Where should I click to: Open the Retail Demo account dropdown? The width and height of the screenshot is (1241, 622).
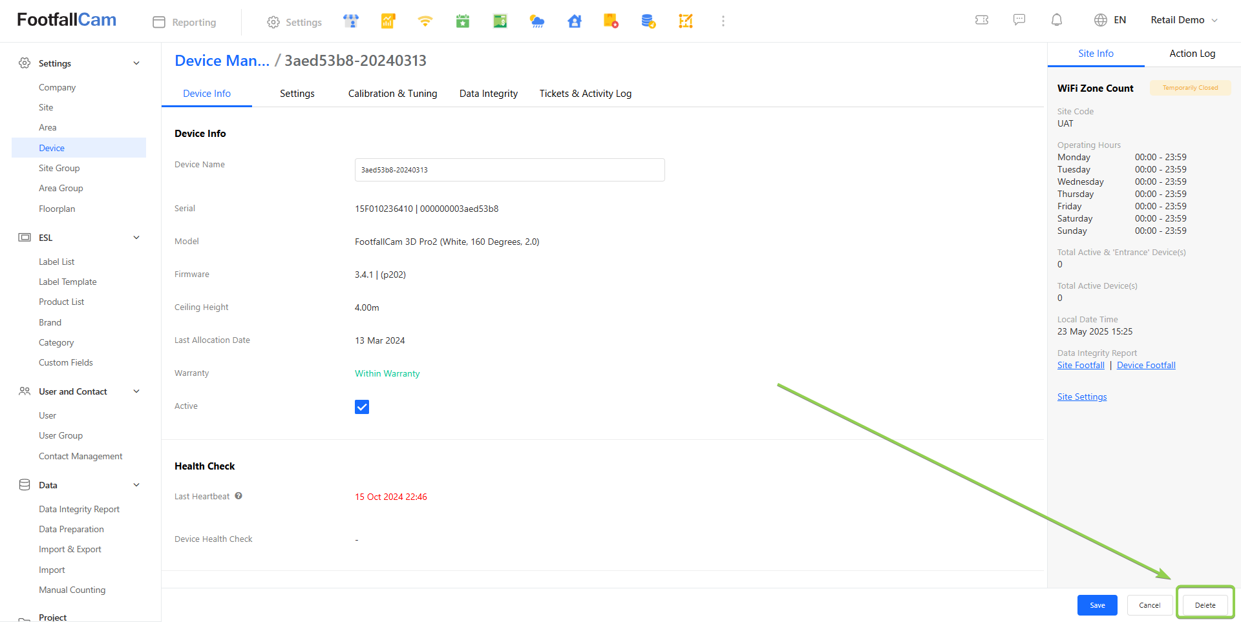coord(1183,20)
